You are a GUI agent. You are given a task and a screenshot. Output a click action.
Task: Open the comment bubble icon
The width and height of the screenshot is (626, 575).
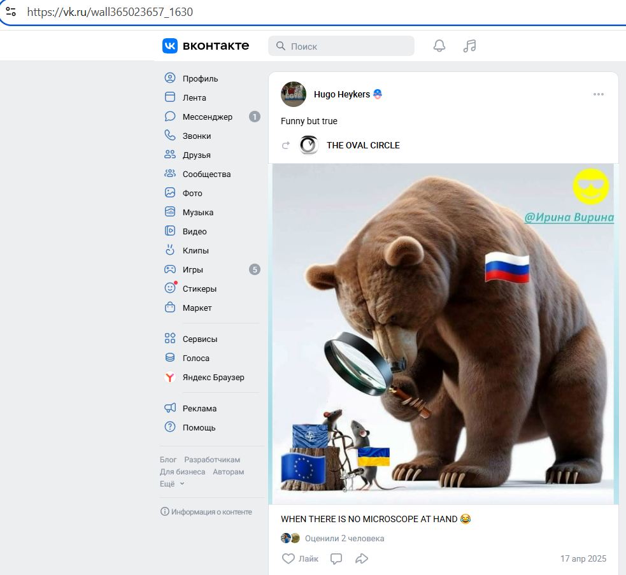pos(336,558)
